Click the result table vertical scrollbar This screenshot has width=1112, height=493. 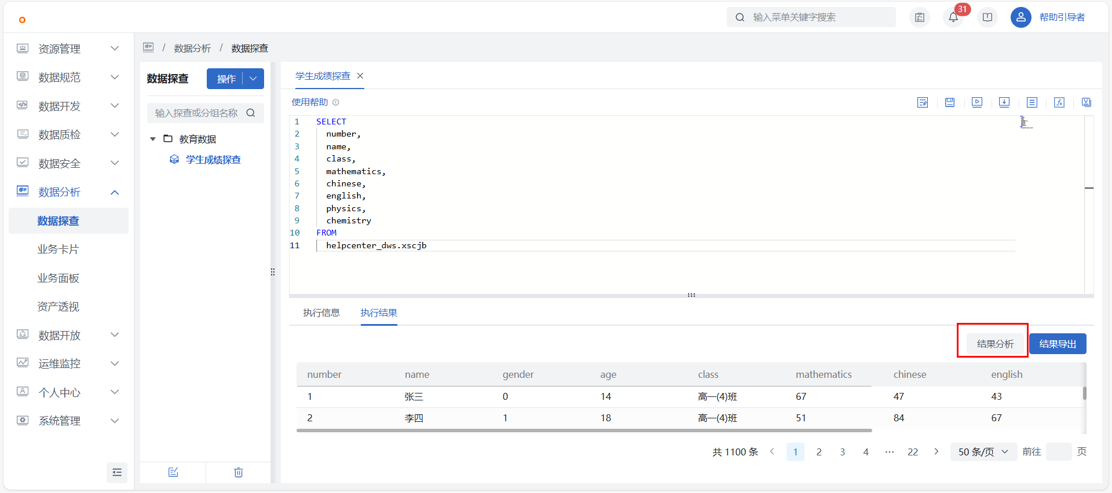tap(1085, 393)
